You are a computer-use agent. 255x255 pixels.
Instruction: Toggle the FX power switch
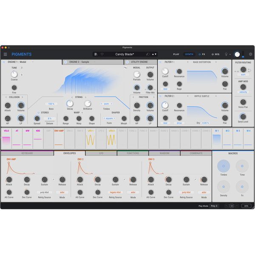200,54
